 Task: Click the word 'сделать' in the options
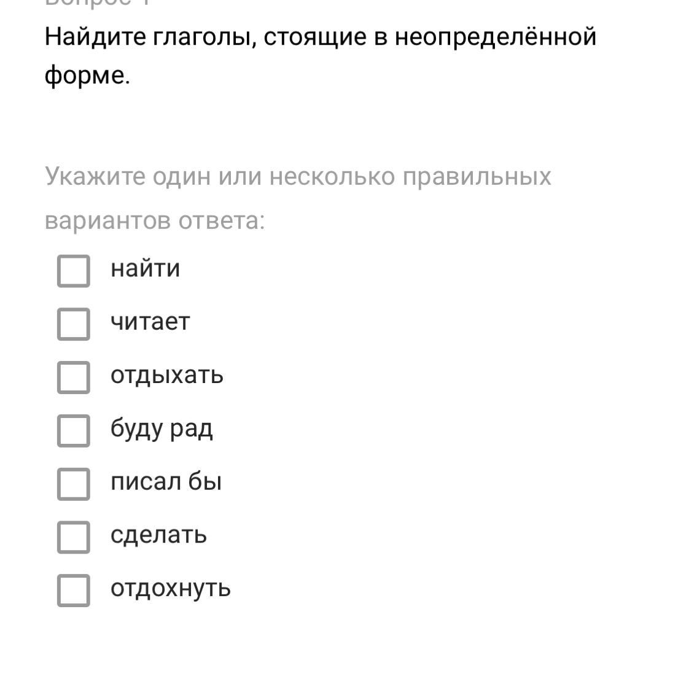tap(158, 535)
